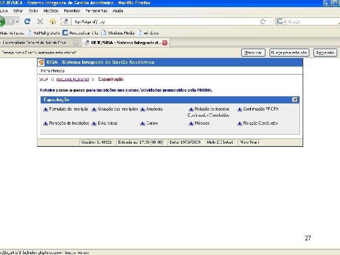340x255 pixels.
Task: Click the Miolo 2.0 beta1 status entry
Action: point(220,142)
